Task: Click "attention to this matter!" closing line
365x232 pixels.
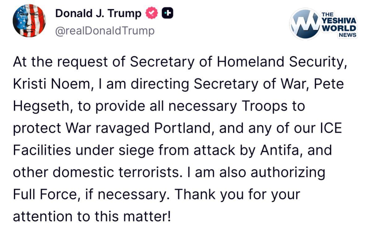Action: tap(92, 216)
